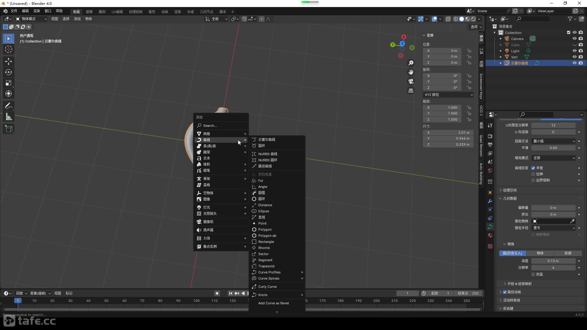Select the Add Cube tool
The width and height of the screenshot is (587, 330).
(x=9, y=129)
